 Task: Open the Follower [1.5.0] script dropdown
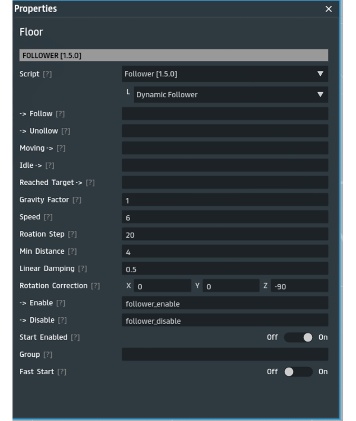(x=225, y=74)
